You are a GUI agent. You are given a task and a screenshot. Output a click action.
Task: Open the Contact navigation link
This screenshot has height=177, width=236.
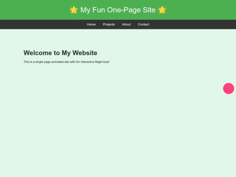[x=143, y=24]
